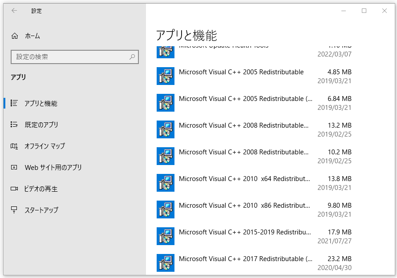Click installer icon of Visual C++ 2010 x64
The width and height of the screenshot is (397, 278).
tap(165, 183)
